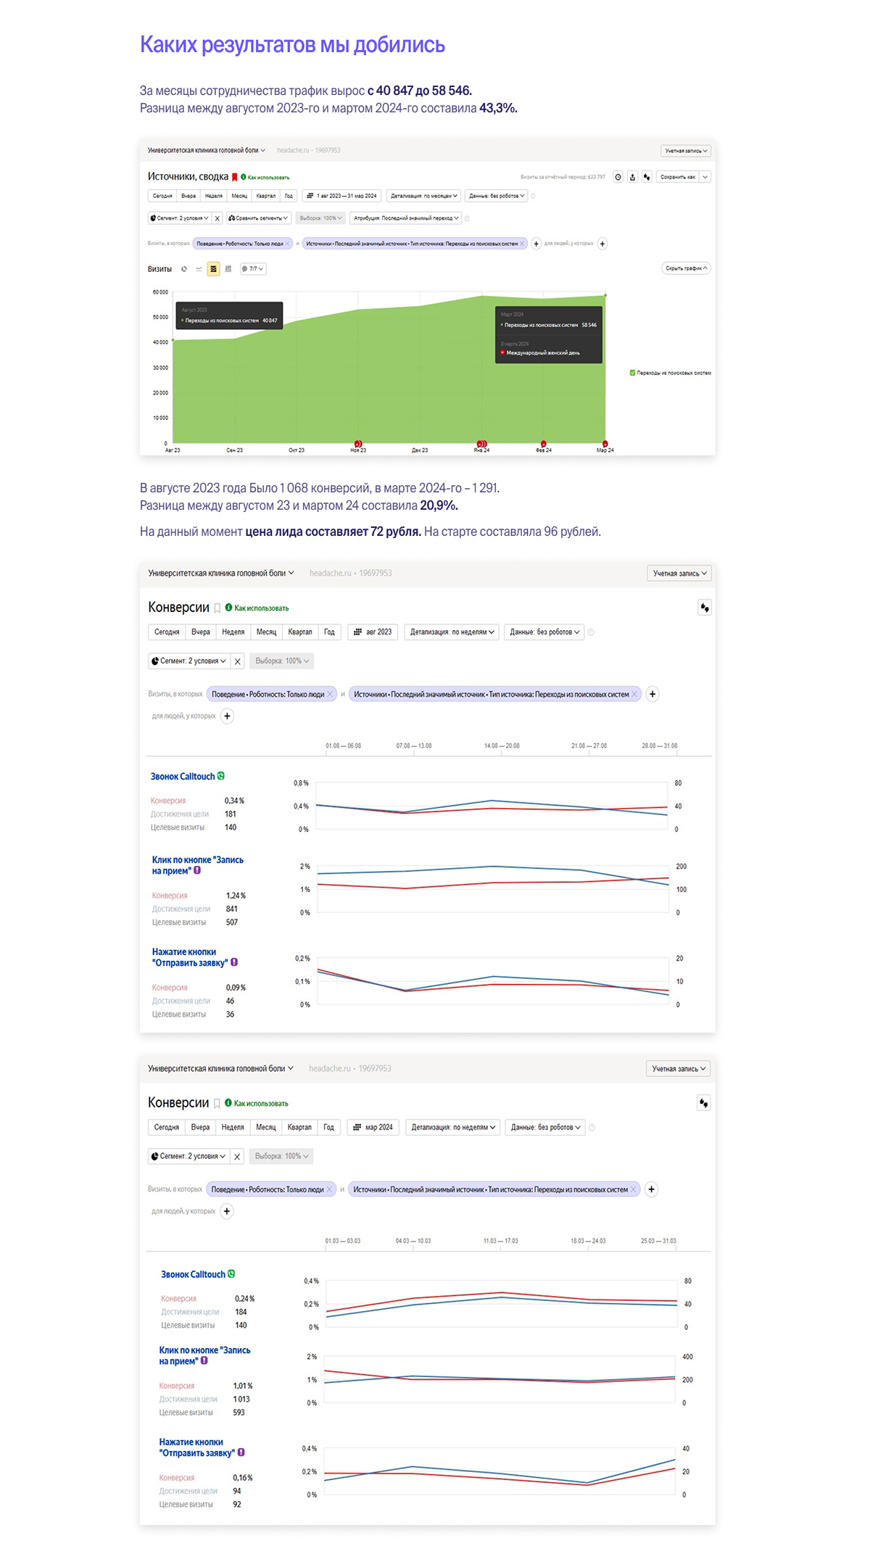Viewport: 870px width, 1554px height.
Task: Click red event marker under Ноя 23
Action: pos(357,443)
